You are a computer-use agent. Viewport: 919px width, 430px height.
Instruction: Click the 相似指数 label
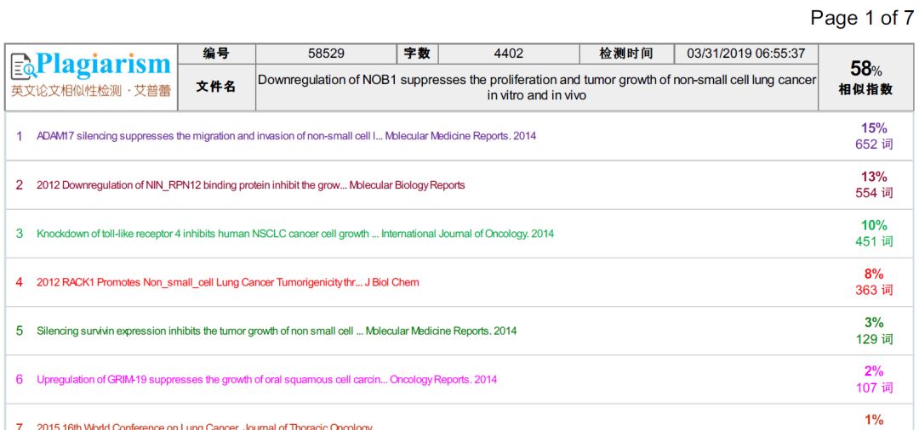tap(865, 89)
